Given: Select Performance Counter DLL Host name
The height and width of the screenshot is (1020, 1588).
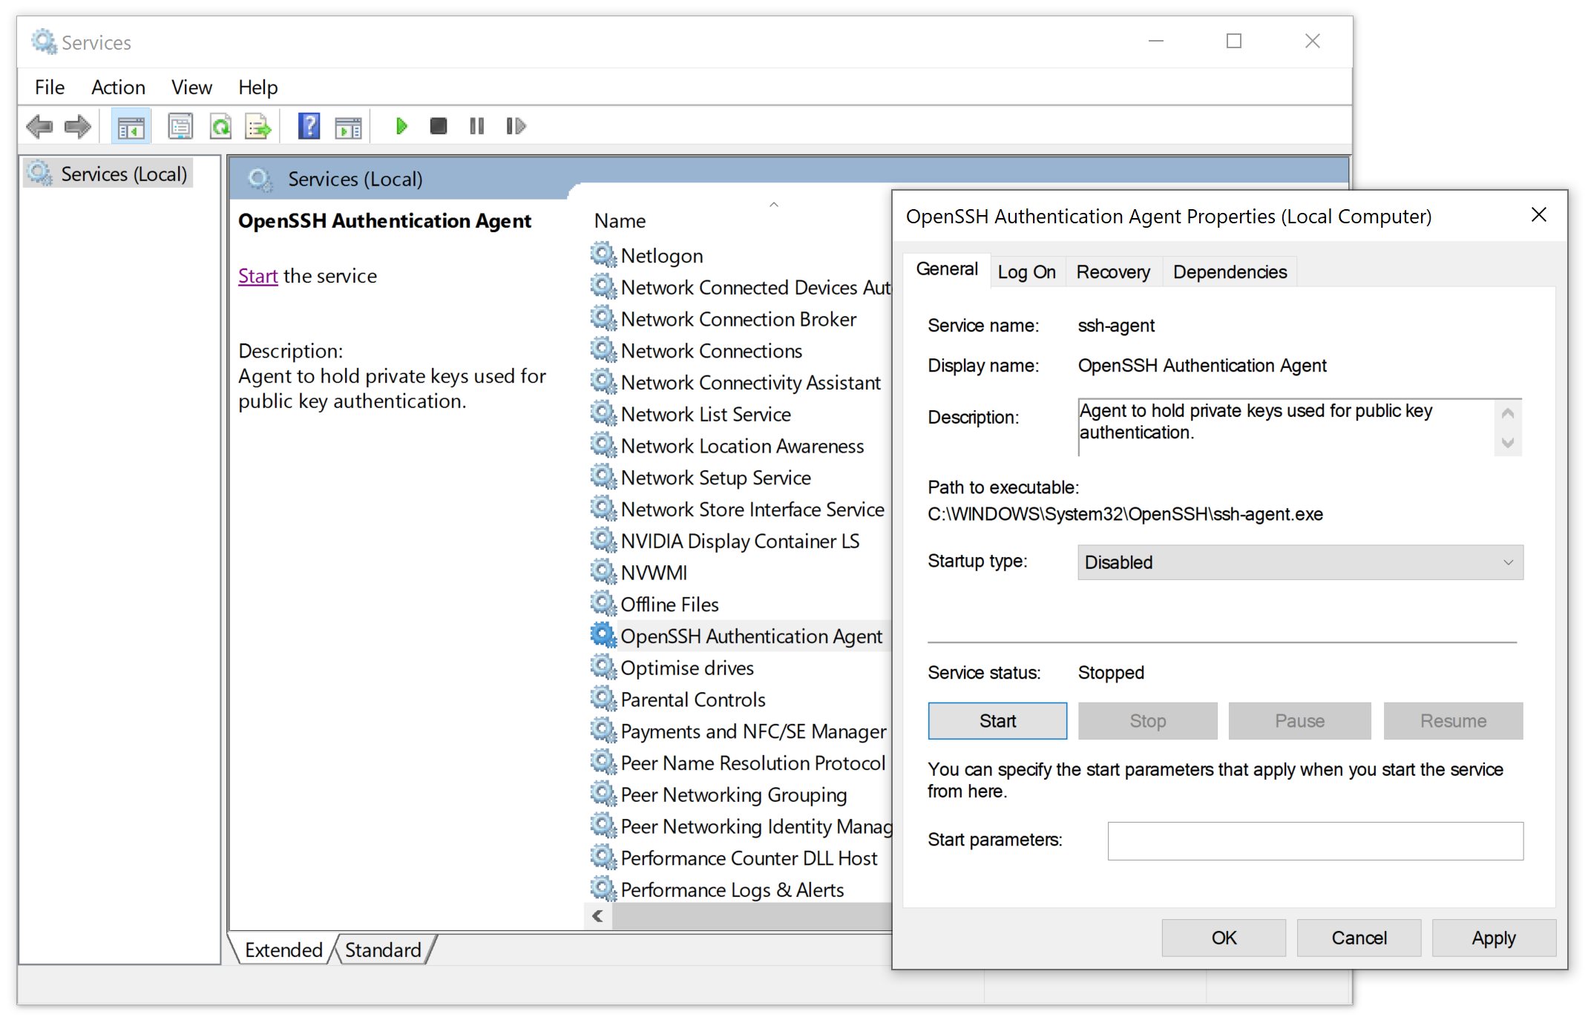Looking at the screenshot, I should pyautogui.click(x=749, y=858).
